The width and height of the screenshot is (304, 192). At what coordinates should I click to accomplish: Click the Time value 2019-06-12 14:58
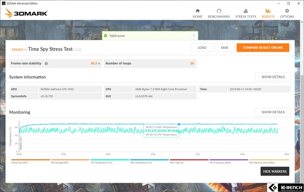(245, 89)
